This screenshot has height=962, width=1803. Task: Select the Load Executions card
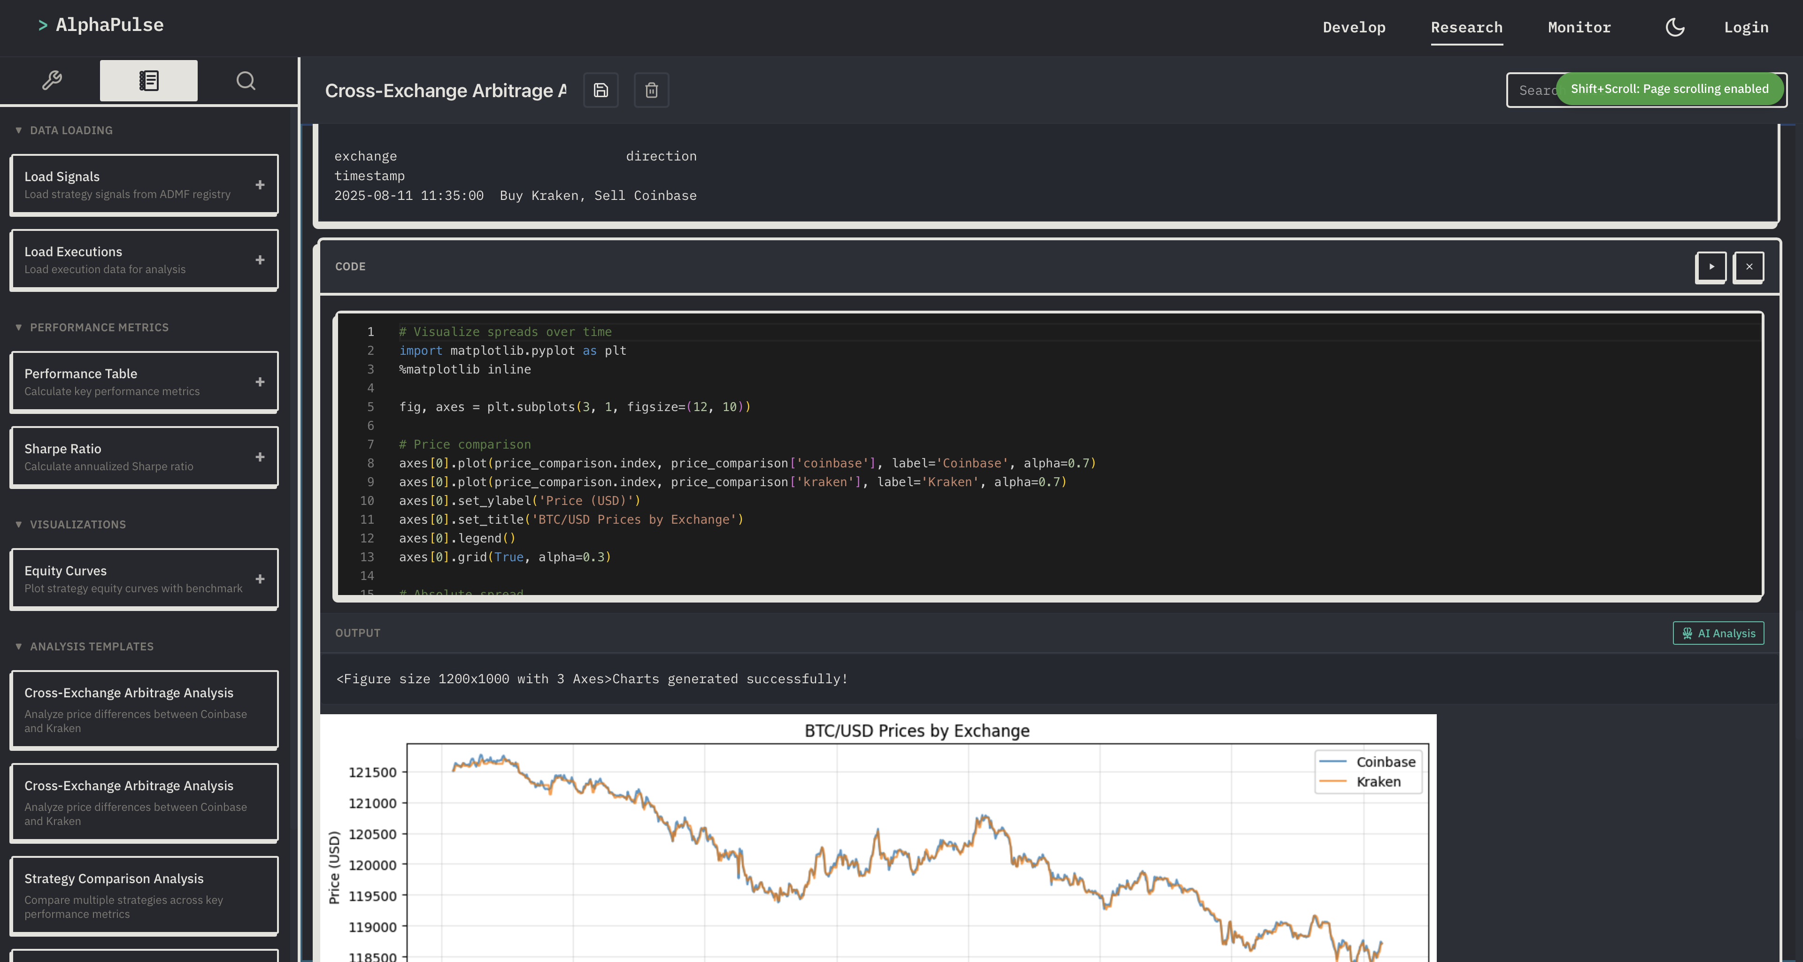coord(144,260)
